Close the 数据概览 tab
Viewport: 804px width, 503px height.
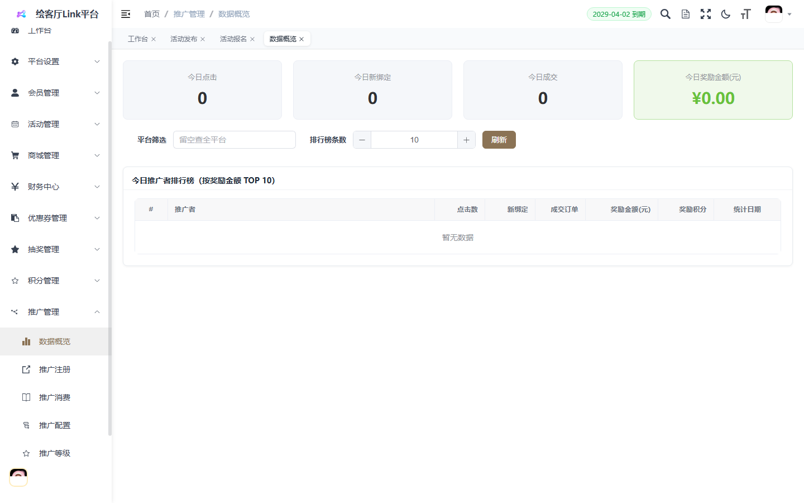pos(301,39)
